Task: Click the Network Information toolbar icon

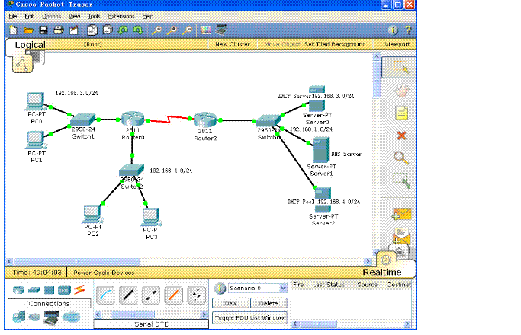Action: click(x=393, y=30)
